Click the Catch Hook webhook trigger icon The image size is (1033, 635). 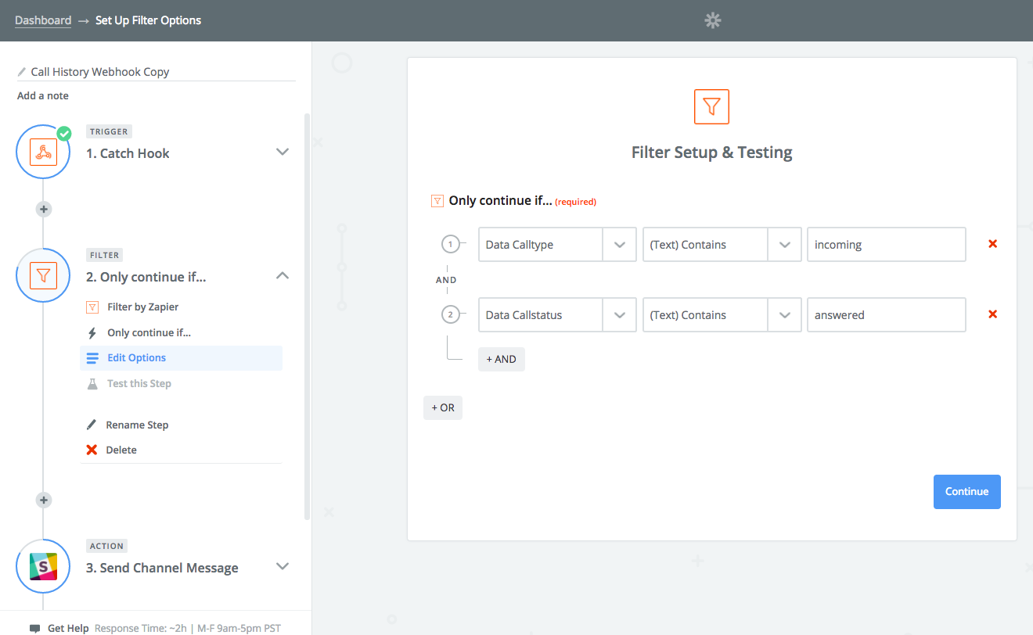(x=43, y=152)
